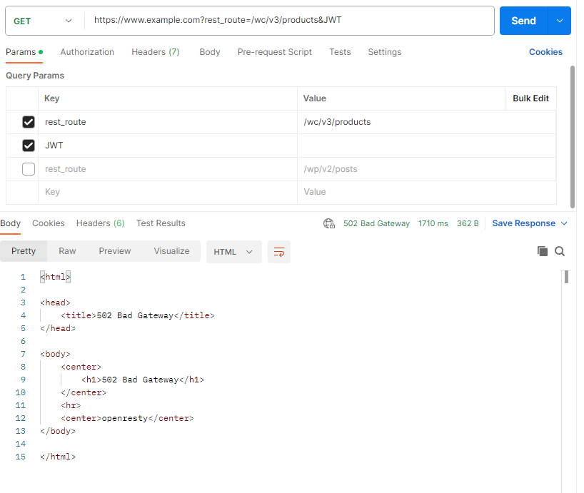This screenshot has height=493, width=584.
Task: Open Bulk Edit for query params
Action: [530, 98]
